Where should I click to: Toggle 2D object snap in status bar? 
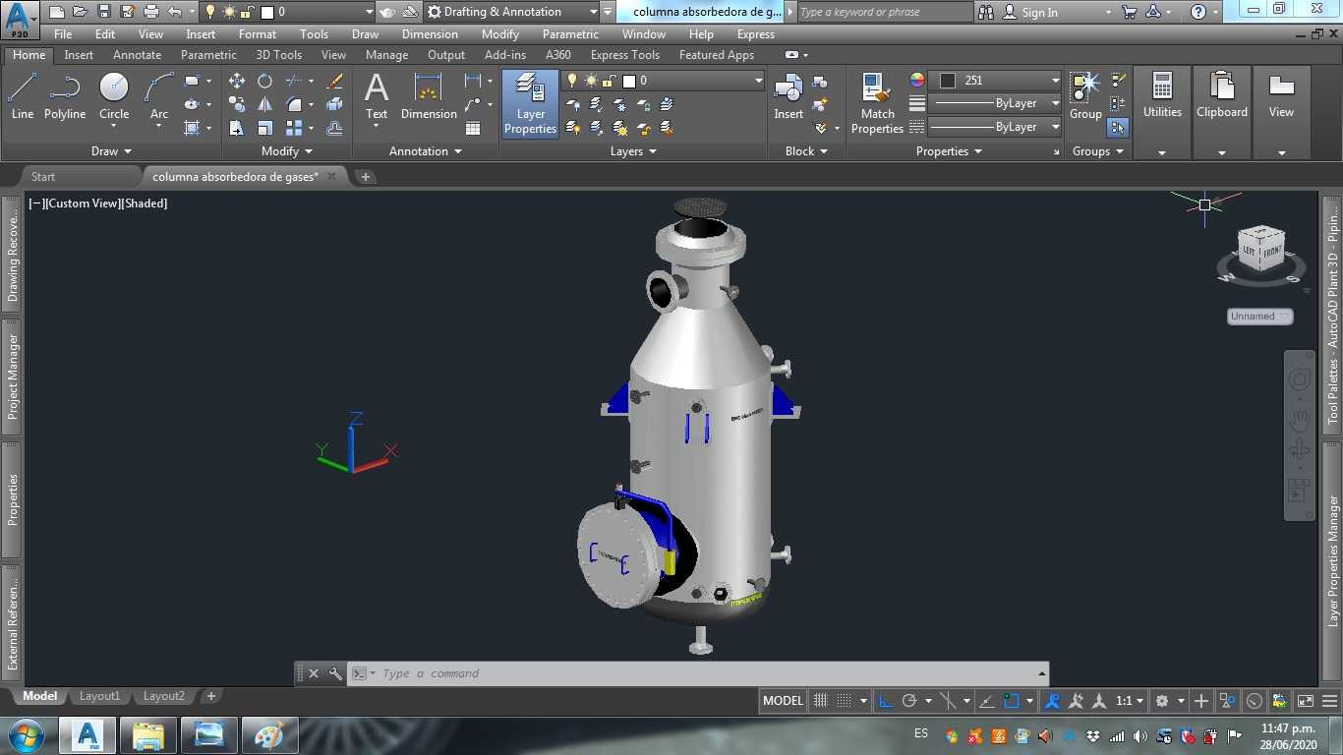tap(1011, 701)
